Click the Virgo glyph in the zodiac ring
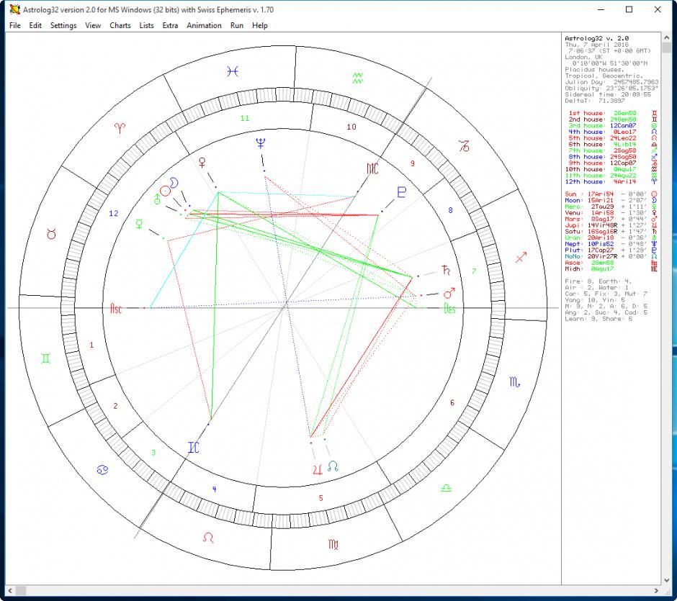 (333, 544)
